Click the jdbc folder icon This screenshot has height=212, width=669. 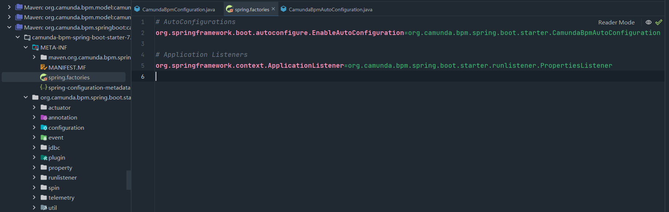[44, 148]
